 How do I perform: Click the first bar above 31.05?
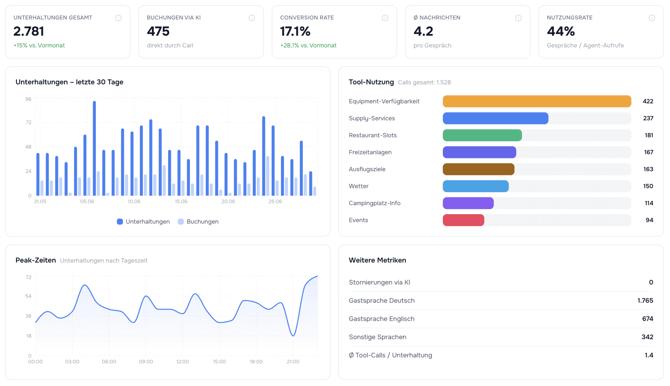38,174
